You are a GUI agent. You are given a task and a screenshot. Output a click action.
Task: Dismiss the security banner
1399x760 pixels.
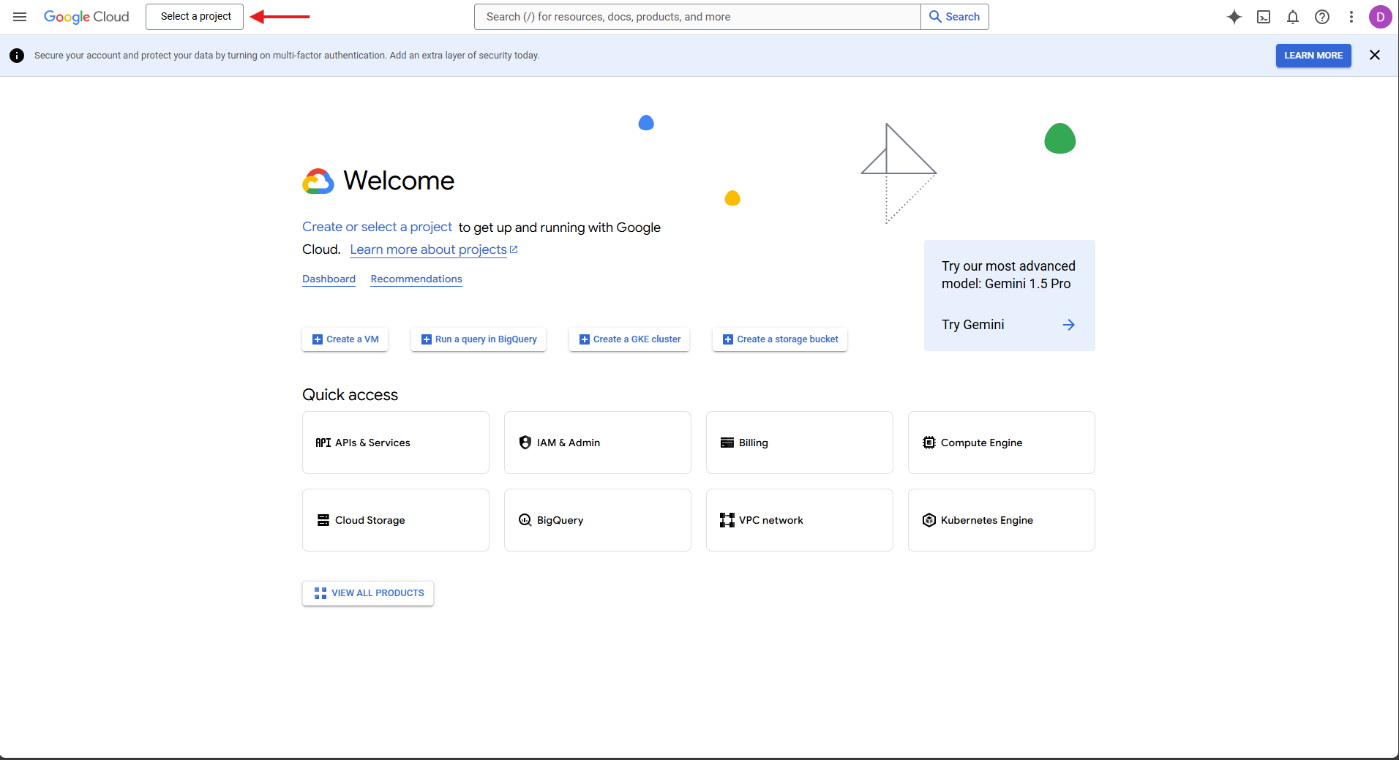[1375, 56]
